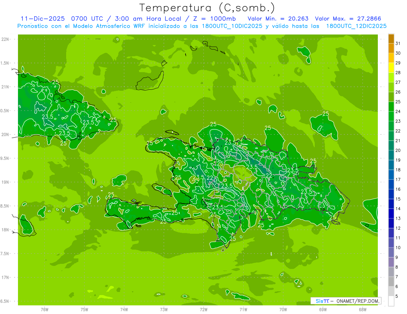Viewport: 407px width, 314px height.
Task: Click the legend band between 29 and 30
Action: click(391, 58)
